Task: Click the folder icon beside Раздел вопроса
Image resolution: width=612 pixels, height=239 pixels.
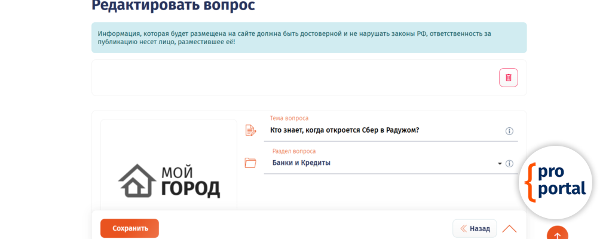Action: (x=250, y=163)
